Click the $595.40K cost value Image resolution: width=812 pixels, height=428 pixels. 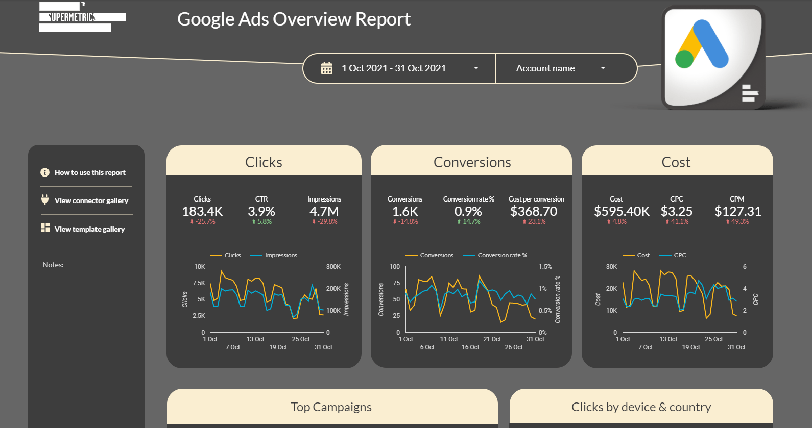pos(622,211)
